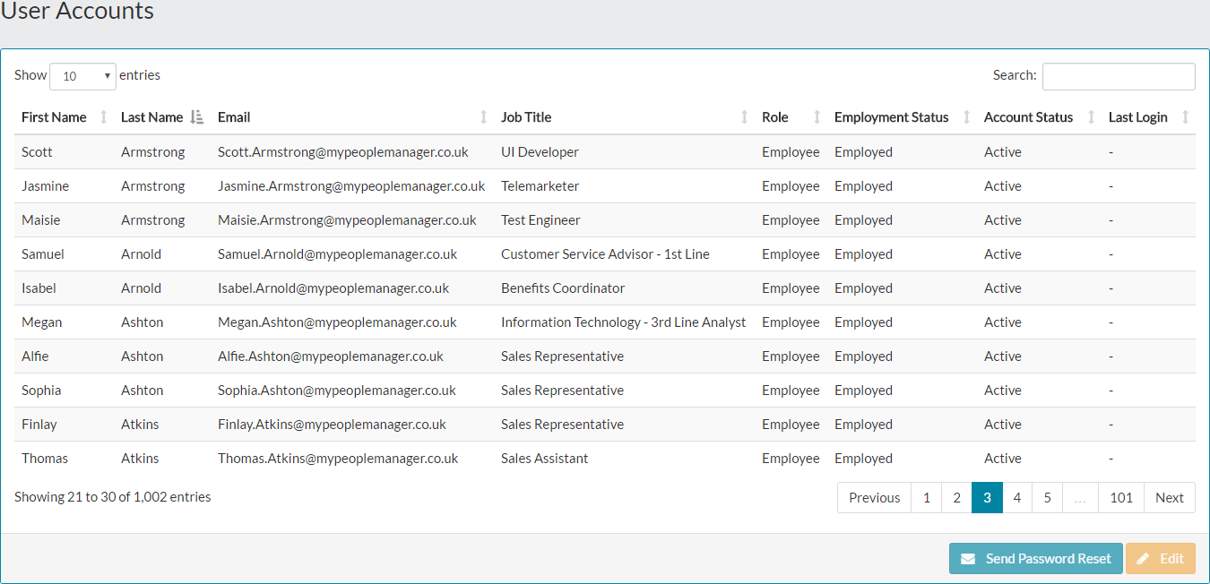
Task: Sort by First Name column icon
Action: click(103, 117)
